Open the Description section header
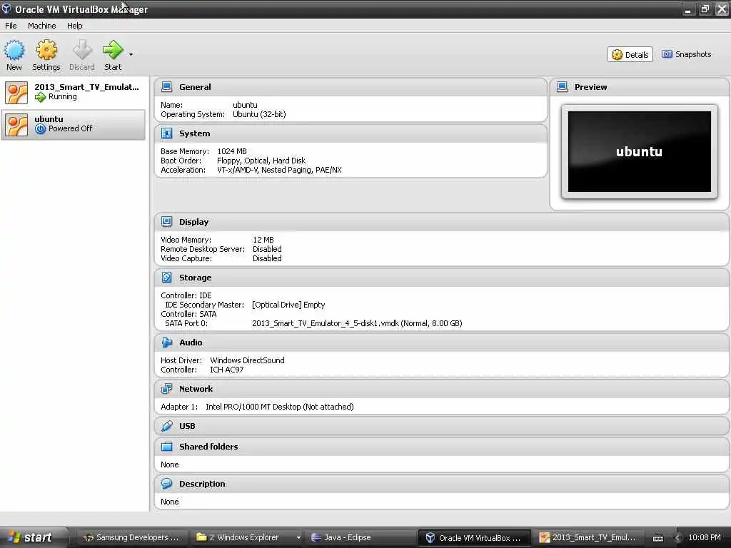The width and height of the screenshot is (731, 548). point(202,484)
